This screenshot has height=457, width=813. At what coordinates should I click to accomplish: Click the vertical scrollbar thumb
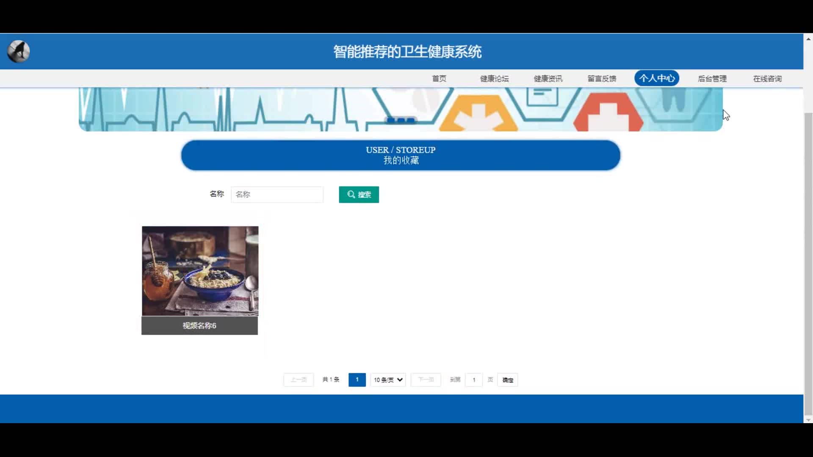click(808, 264)
